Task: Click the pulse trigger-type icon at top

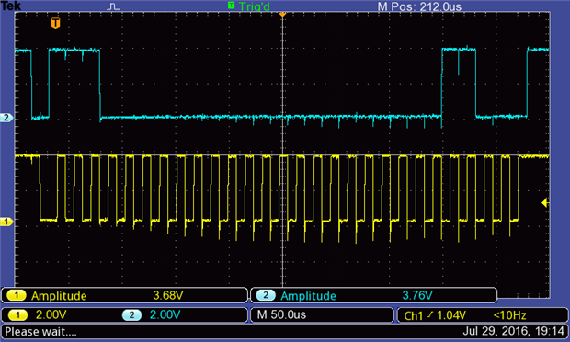Action: [114, 6]
